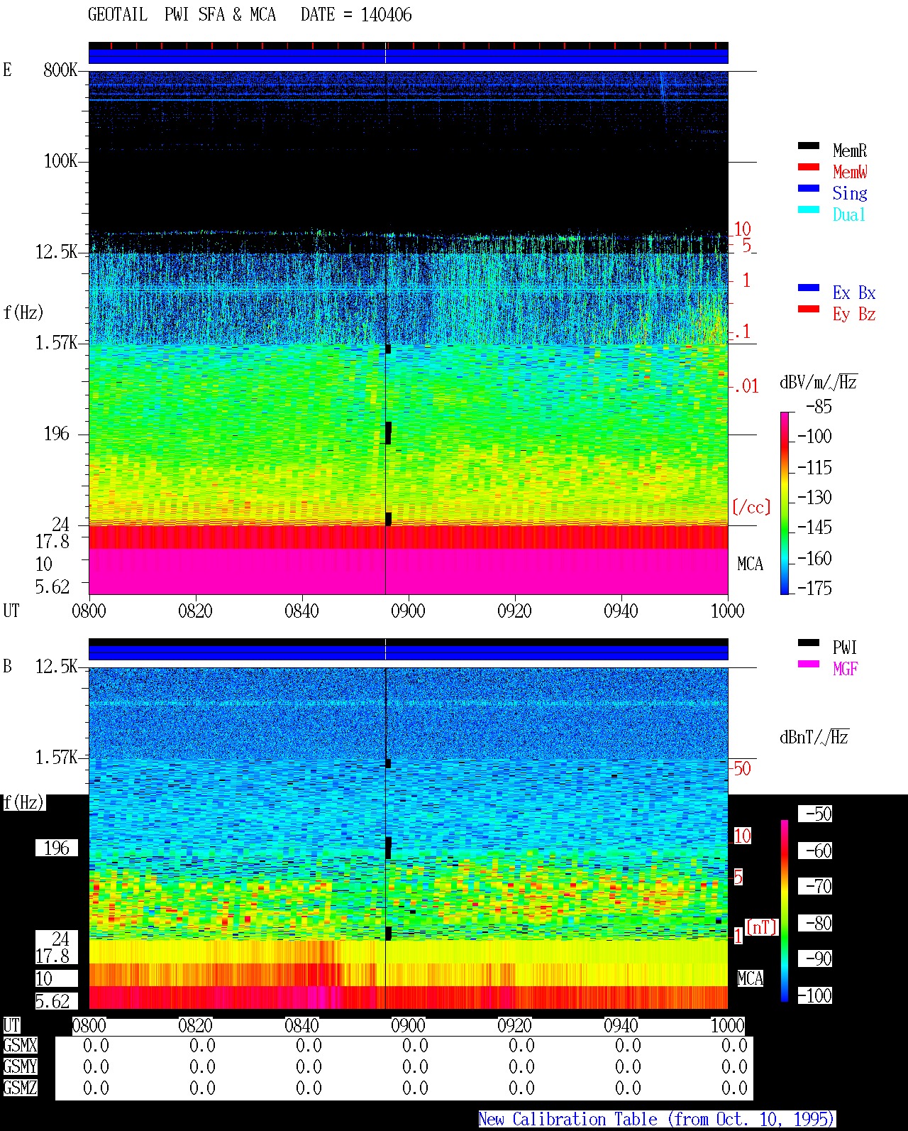
Task: Click the -130 value on the E color scale
Action: (x=814, y=498)
